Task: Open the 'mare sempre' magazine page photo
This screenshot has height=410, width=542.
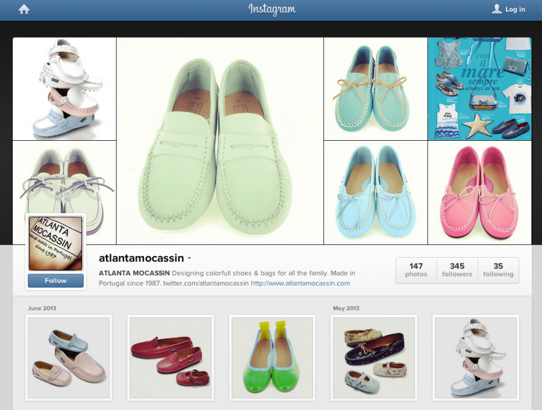Action: pos(480,89)
